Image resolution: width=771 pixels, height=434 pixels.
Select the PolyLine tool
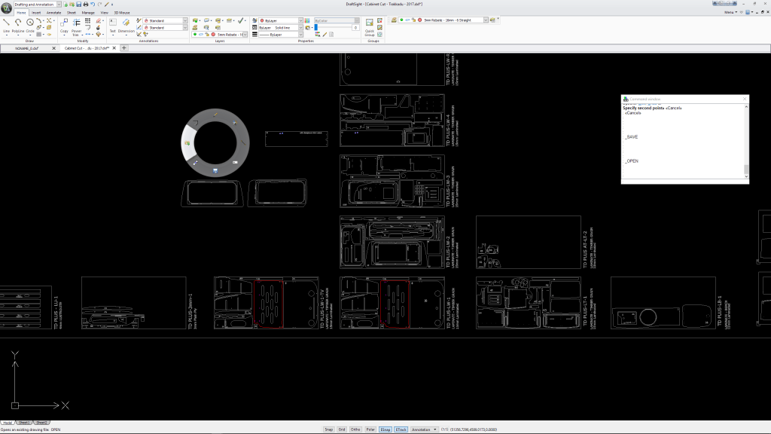(18, 23)
